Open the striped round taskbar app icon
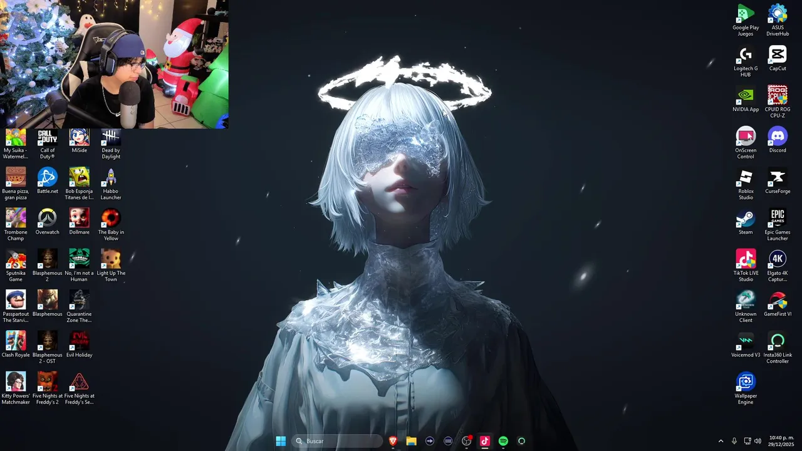The height and width of the screenshot is (451, 802). point(448,441)
